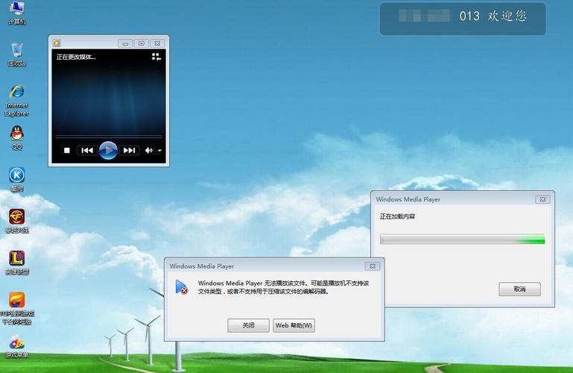The width and height of the screenshot is (573, 373).
Task: Open the Kugou blue K desktop icon
Action: pos(17,179)
